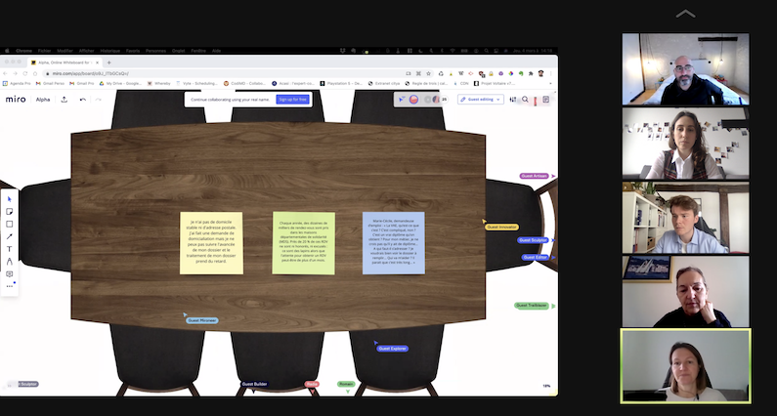The height and width of the screenshot is (416, 777).
Task: Click the bald man's video thumbnail
Action: (685, 69)
